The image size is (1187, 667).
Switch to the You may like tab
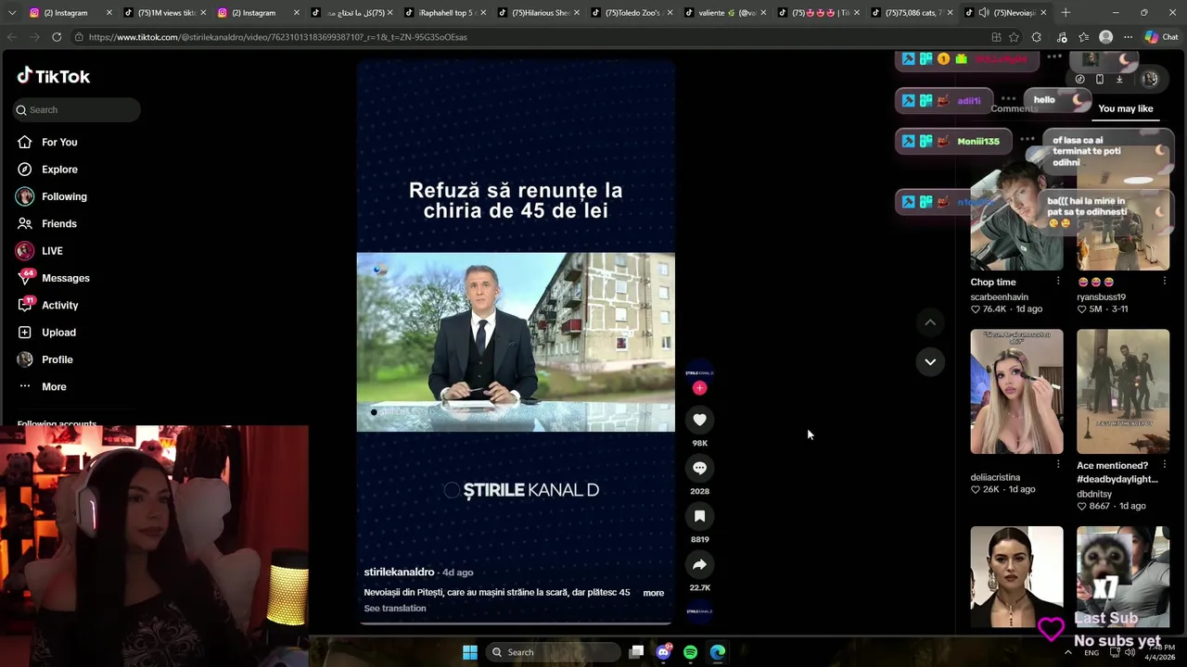pos(1125,108)
